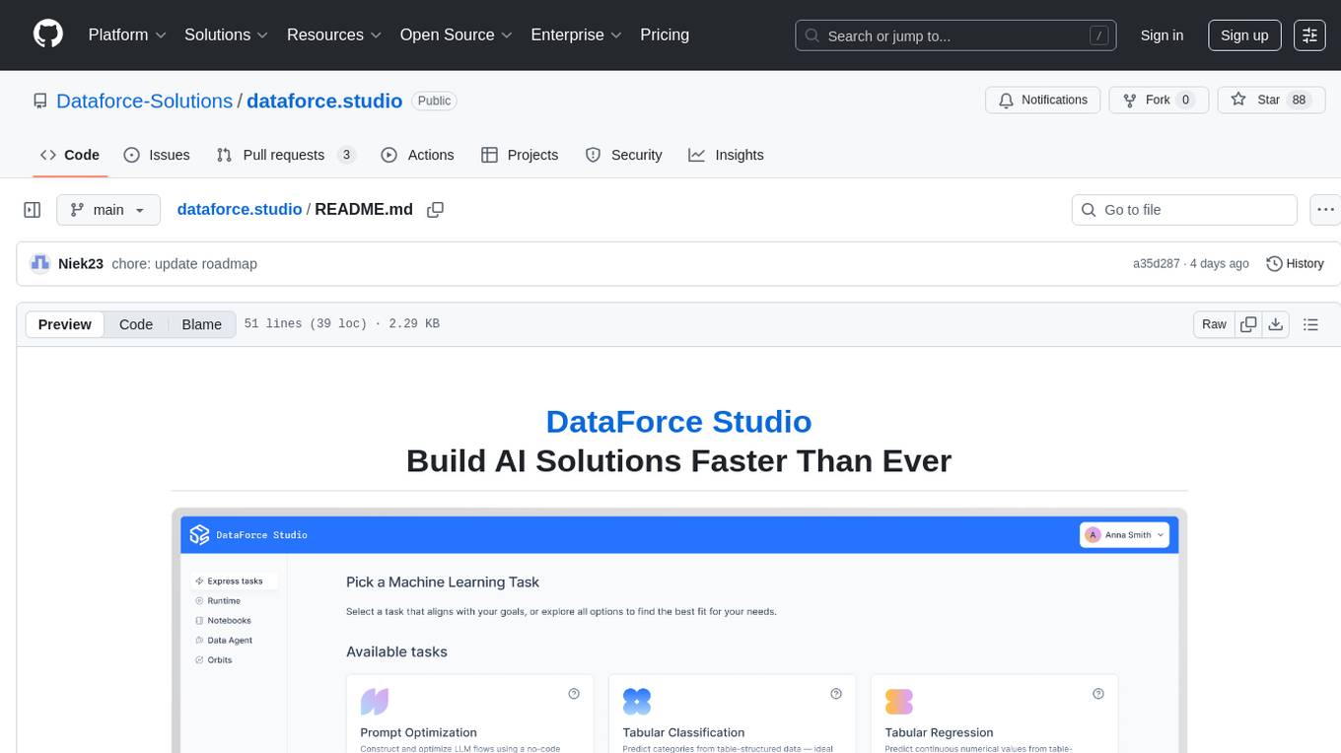This screenshot has height=753, width=1341.
Task: Open the Issues tab
Action: point(157,155)
